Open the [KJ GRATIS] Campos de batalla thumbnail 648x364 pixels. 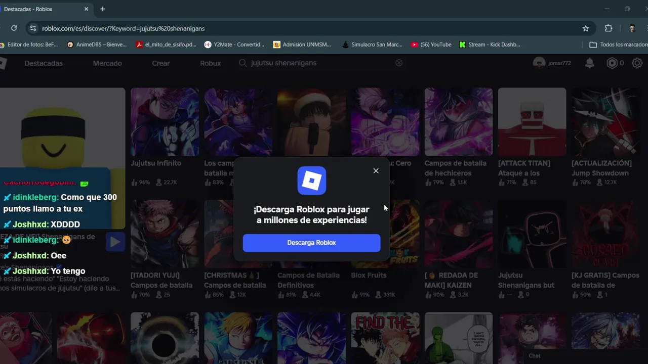point(605,234)
